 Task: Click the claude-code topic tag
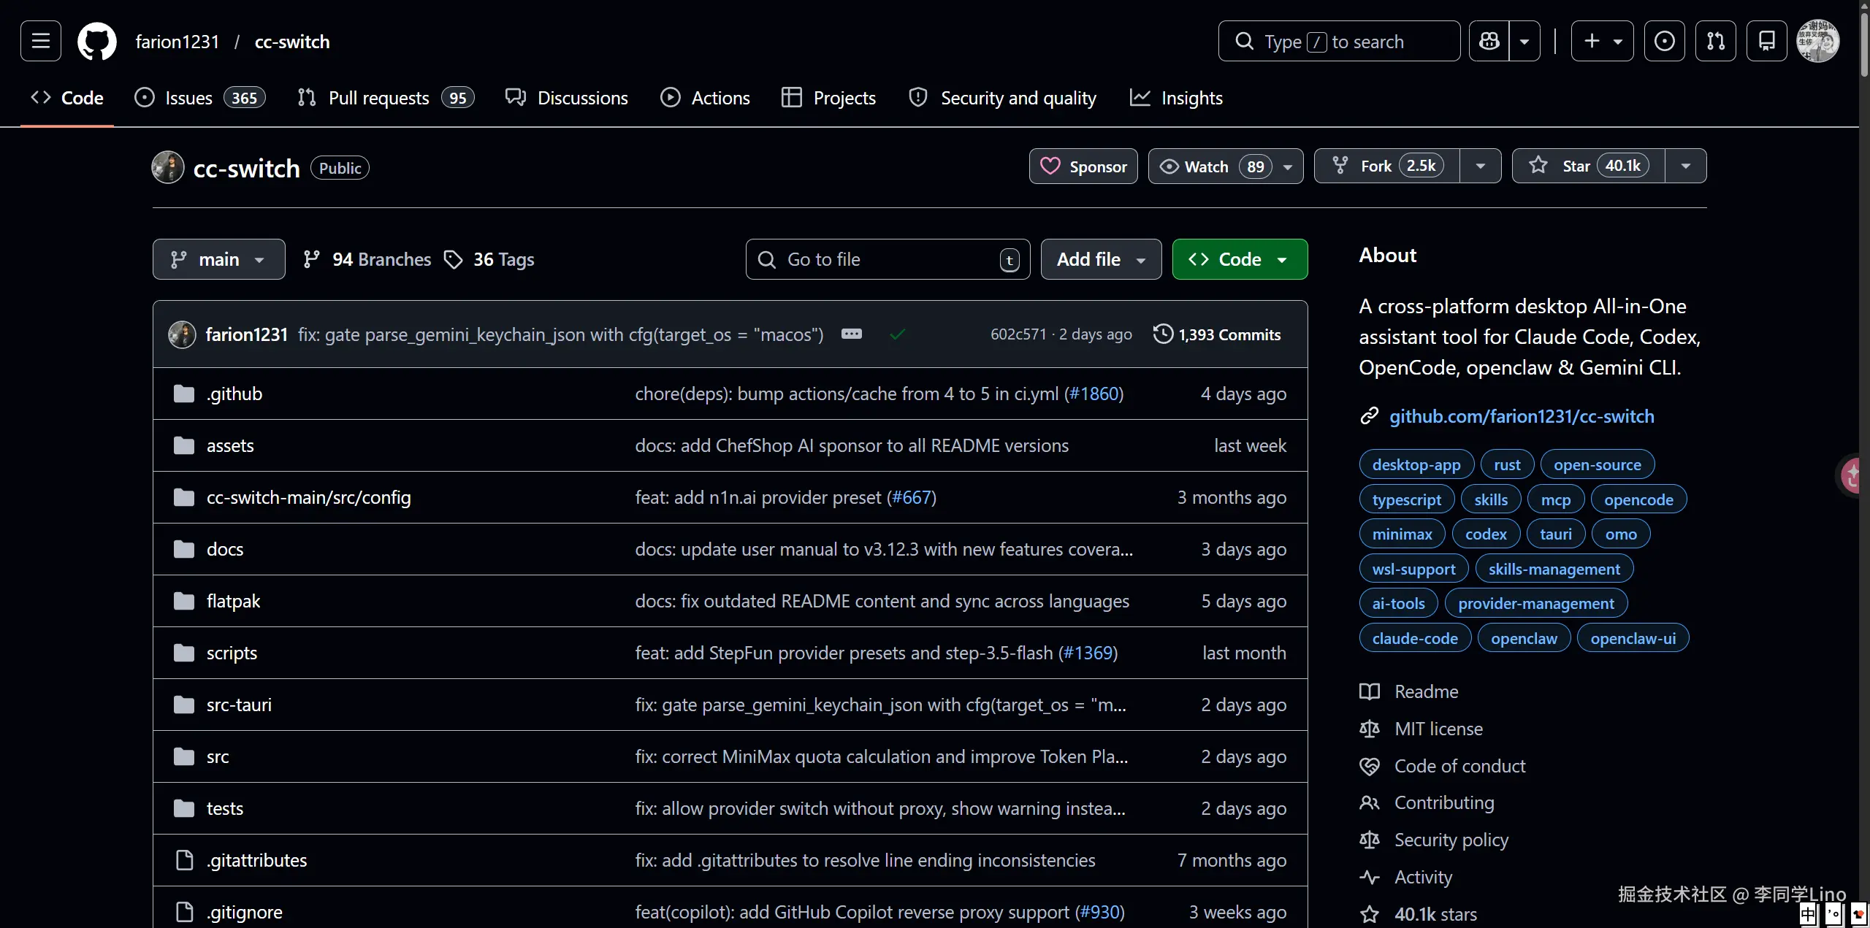tap(1415, 638)
